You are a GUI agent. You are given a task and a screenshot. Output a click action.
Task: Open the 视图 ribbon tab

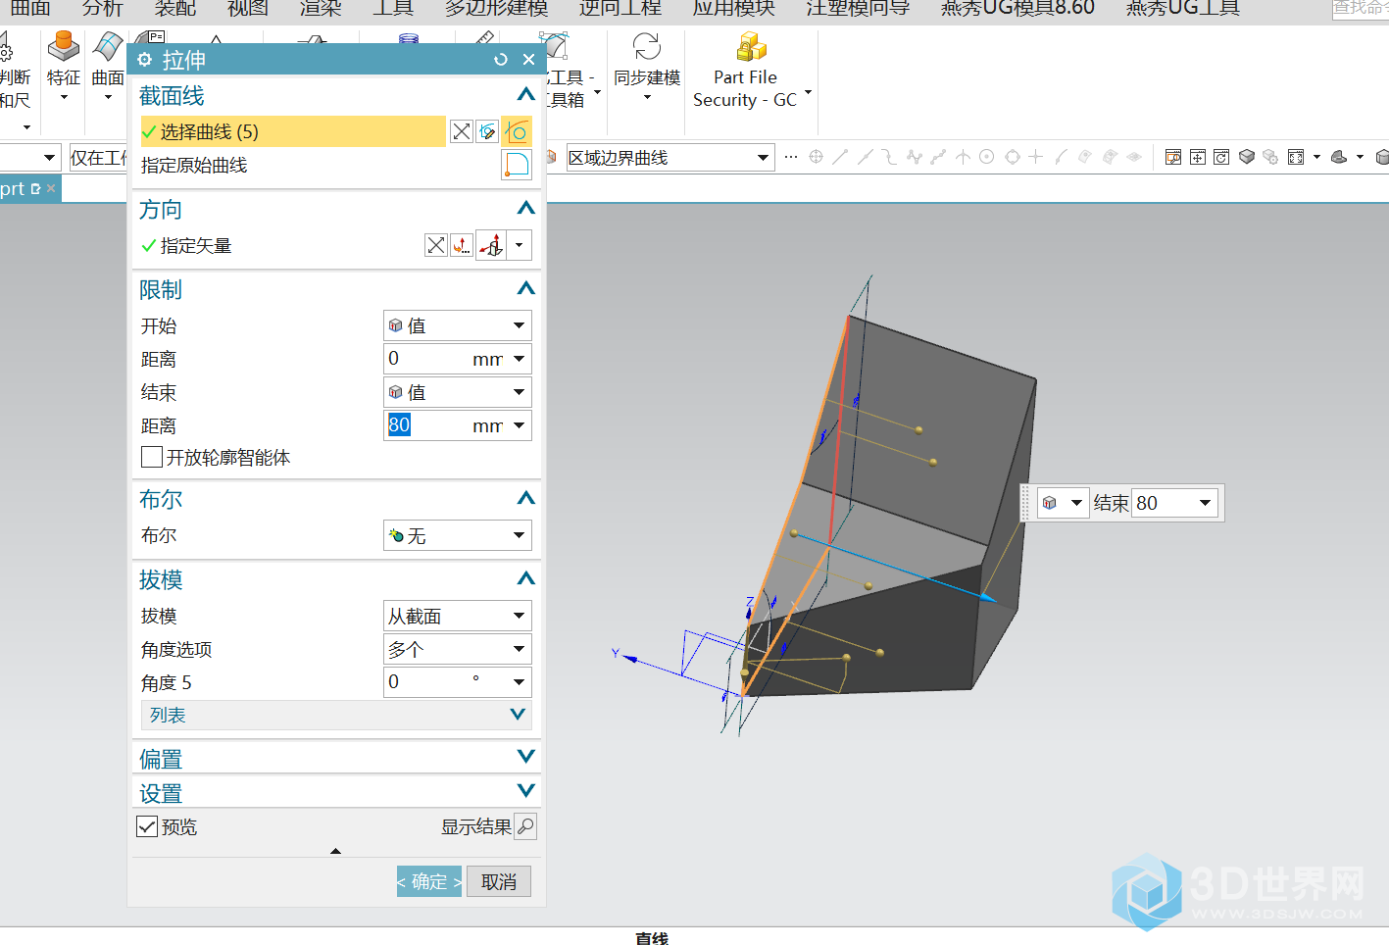248,9
